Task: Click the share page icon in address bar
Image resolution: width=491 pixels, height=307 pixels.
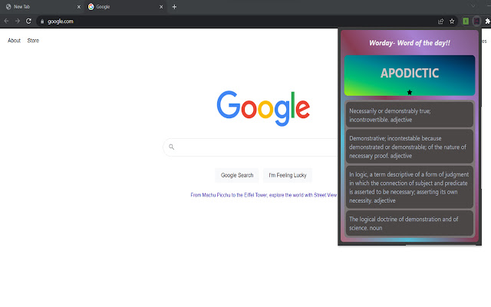Action: (440, 21)
